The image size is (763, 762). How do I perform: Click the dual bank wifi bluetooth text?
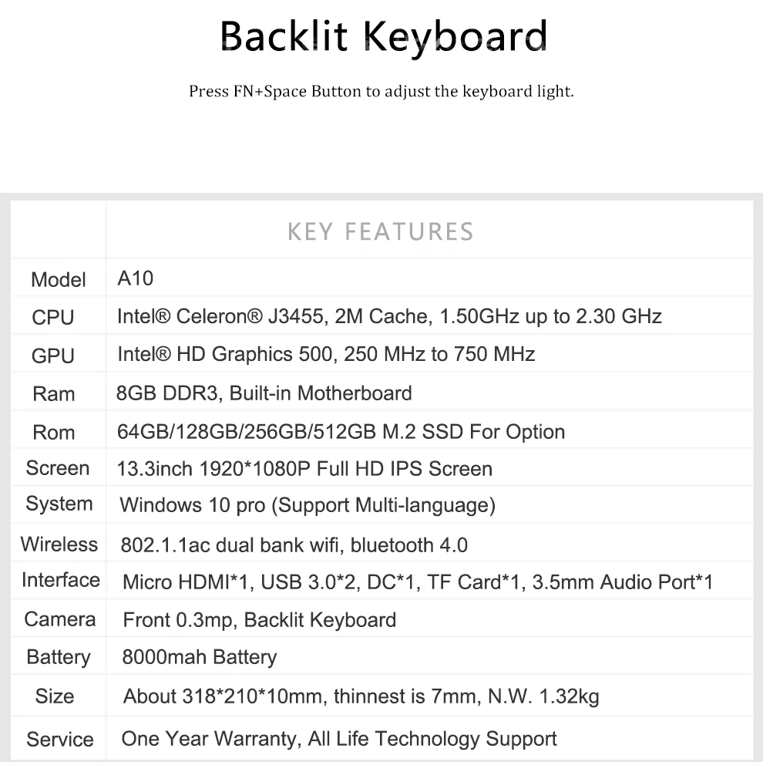(294, 545)
